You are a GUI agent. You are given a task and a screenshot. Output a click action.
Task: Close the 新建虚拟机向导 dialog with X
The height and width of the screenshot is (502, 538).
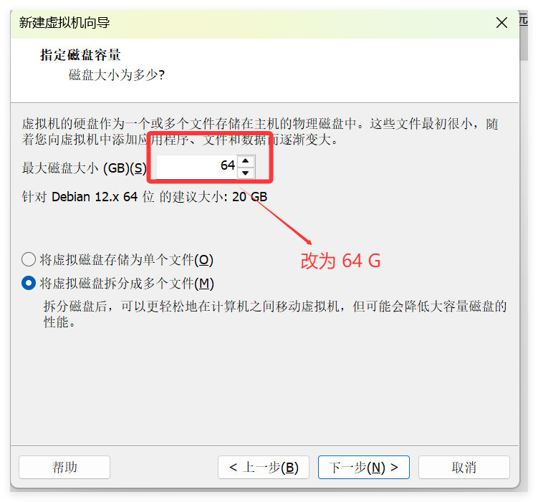click(501, 23)
